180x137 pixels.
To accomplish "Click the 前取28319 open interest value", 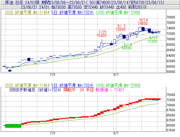I will pyautogui.click(x=137, y=7).
